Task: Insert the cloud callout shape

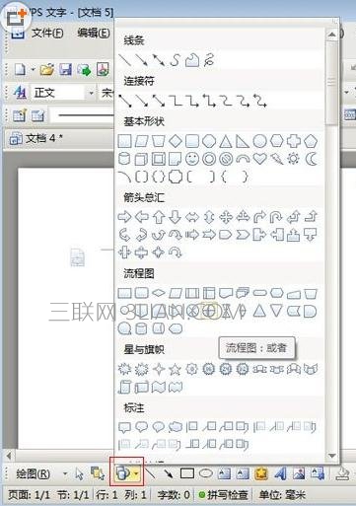Action: tap(176, 427)
